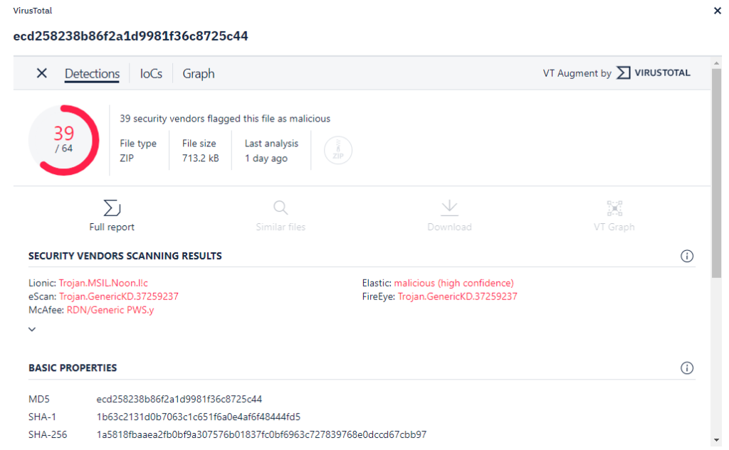Click the scrollbar down arrow
The width and height of the screenshot is (729, 450).
(x=716, y=440)
